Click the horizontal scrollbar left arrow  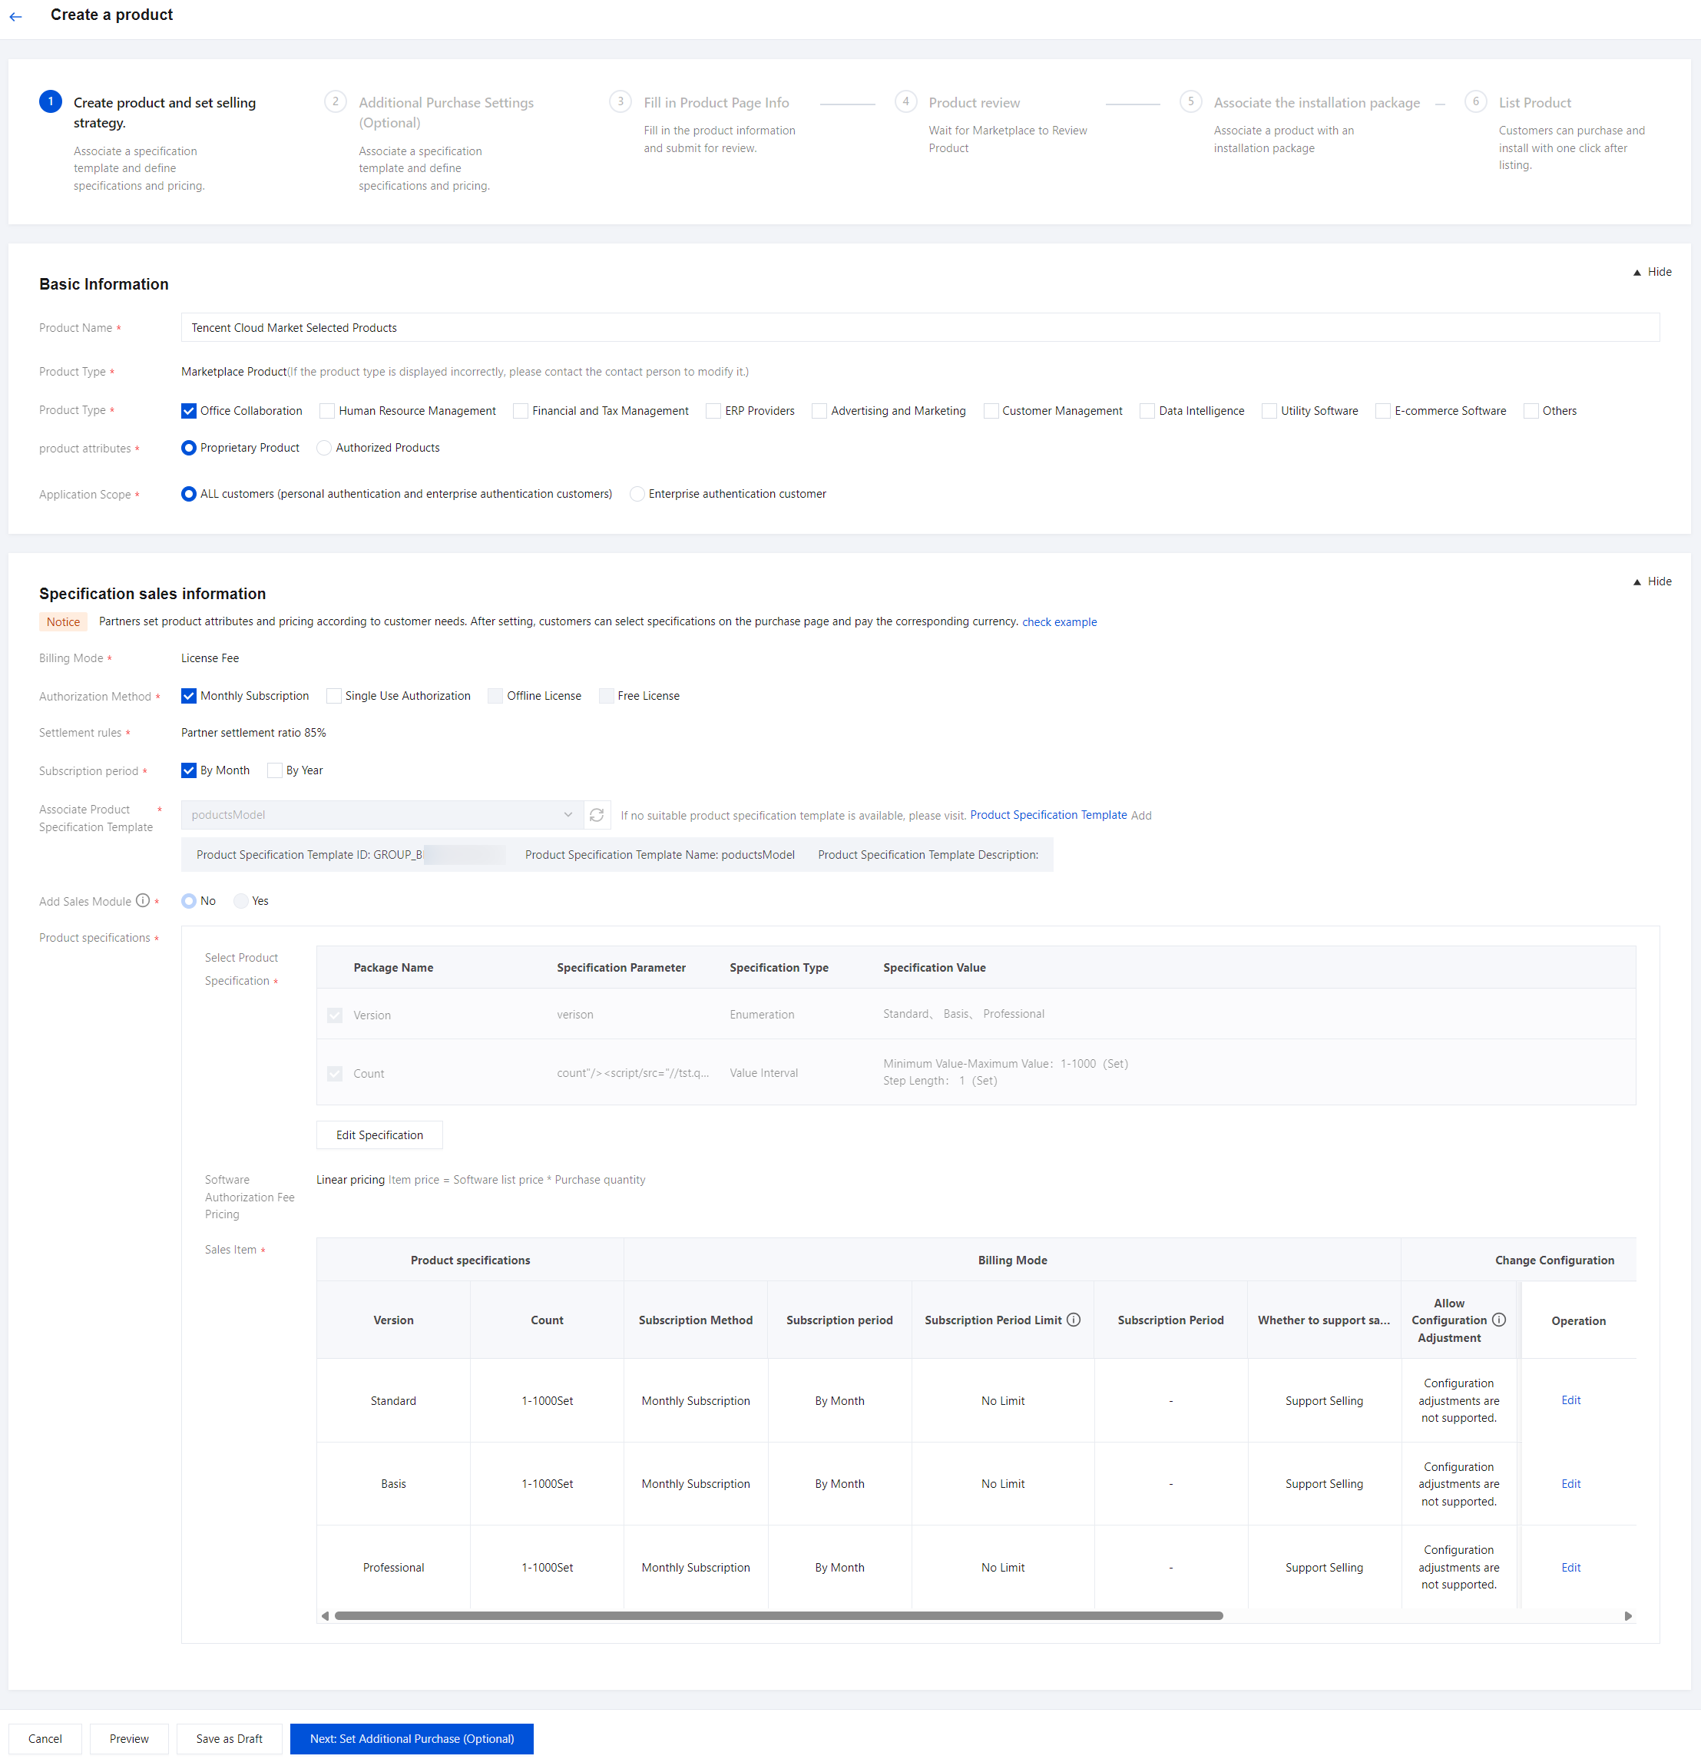pos(325,1615)
